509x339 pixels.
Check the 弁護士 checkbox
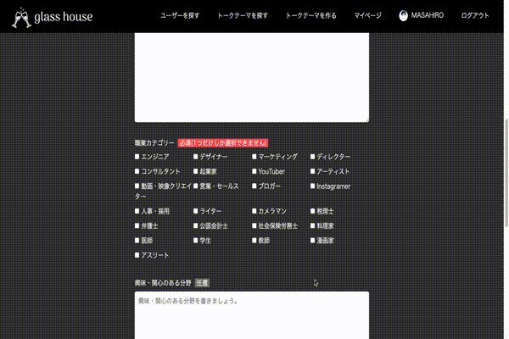[137, 225]
